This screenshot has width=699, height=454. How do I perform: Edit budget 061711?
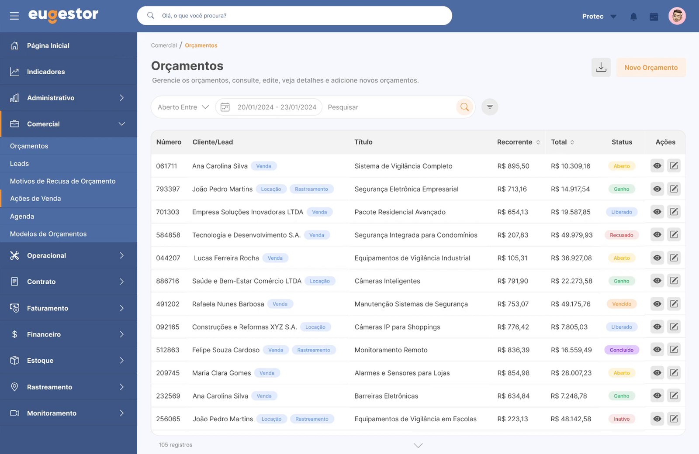[674, 166]
